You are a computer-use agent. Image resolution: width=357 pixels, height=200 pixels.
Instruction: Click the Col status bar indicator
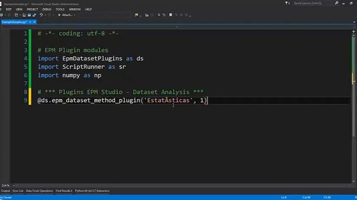(306, 198)
